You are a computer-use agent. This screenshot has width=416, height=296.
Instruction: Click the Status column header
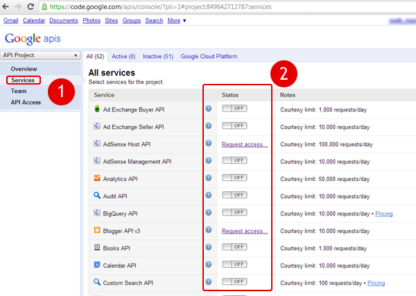click(230, 95)
